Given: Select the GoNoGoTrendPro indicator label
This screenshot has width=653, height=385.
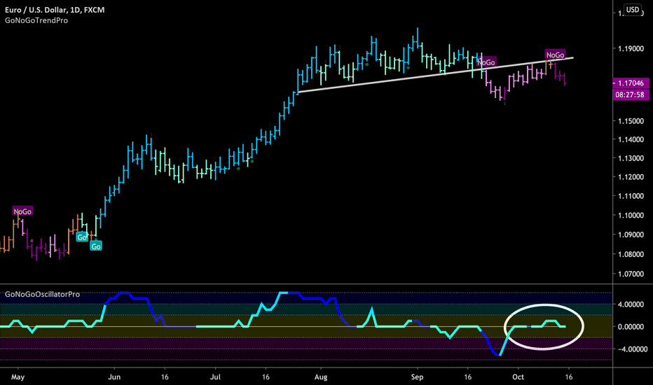Looking at the screenshot, I should point(36,20).
